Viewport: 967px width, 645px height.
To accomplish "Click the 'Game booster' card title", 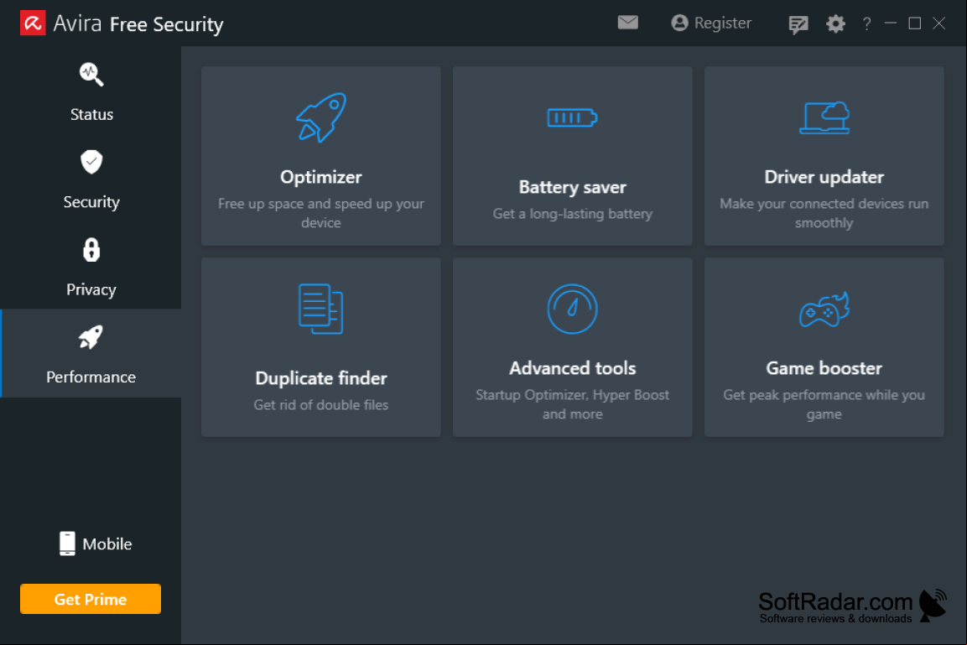I will coord(824,368).
